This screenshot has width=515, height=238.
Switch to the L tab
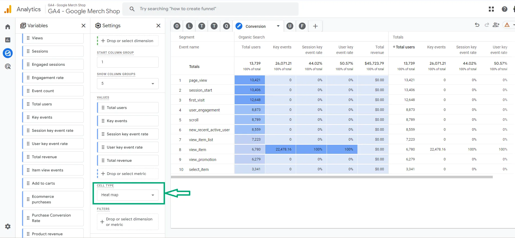coord(189,26)
